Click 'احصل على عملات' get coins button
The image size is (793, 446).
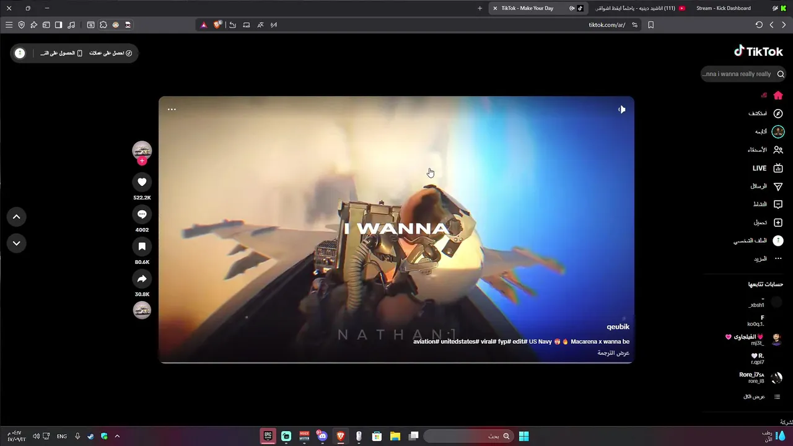pos(110,53)
